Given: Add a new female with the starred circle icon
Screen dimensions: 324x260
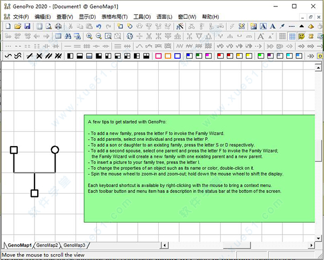Looking at the screenshot, I should tap(130, 26).
